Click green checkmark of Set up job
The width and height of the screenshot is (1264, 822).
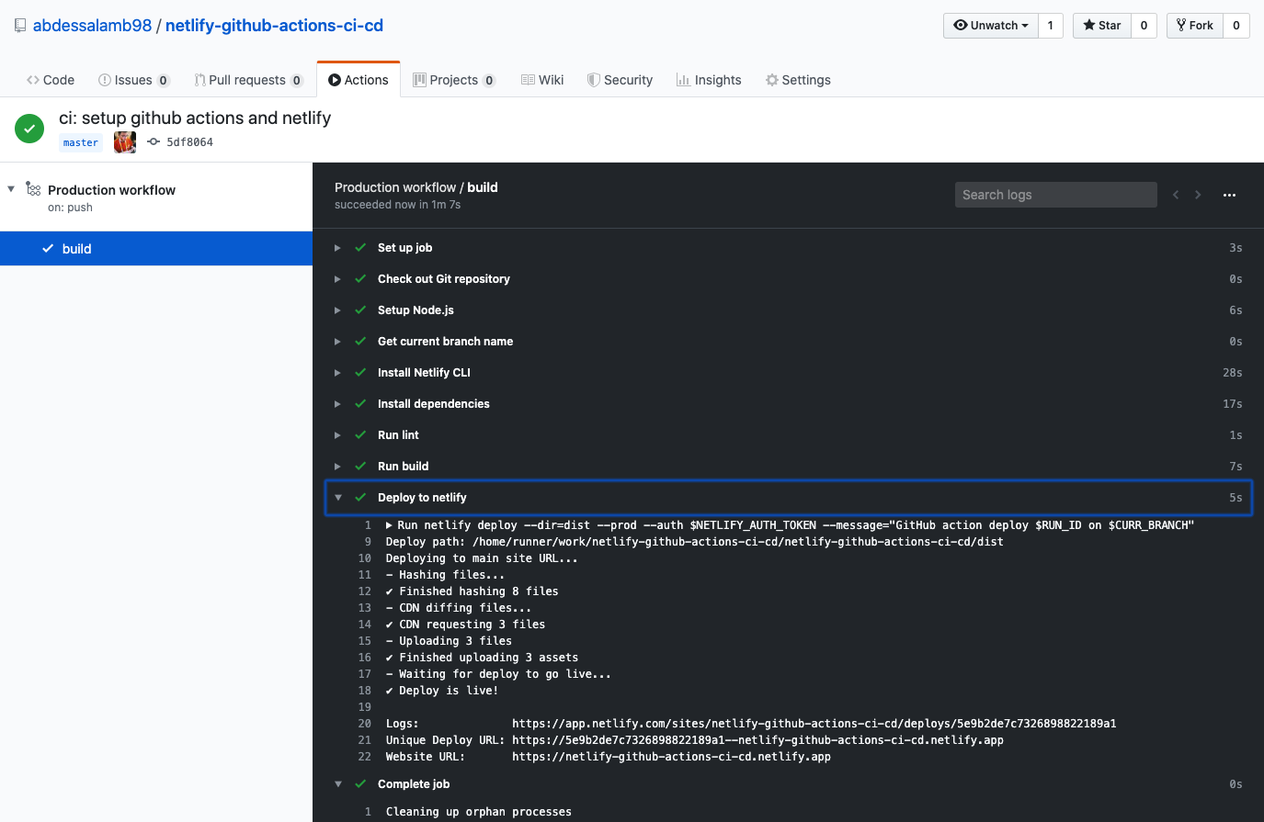pos(360,248)
